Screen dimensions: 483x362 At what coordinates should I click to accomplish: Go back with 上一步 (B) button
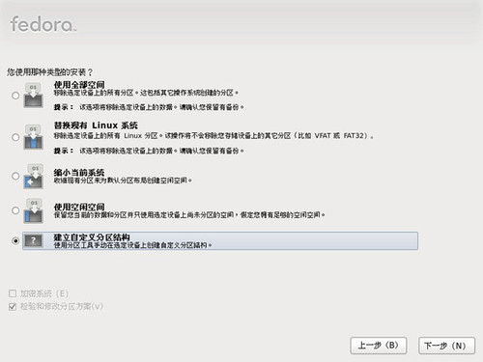pos(379,346)
